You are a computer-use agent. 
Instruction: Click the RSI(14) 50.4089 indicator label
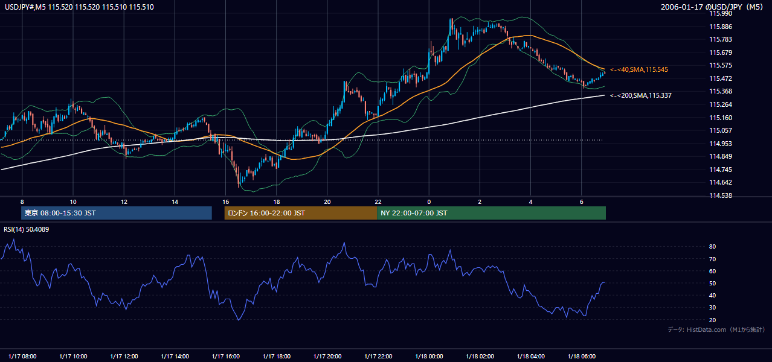tap(27, 229)
